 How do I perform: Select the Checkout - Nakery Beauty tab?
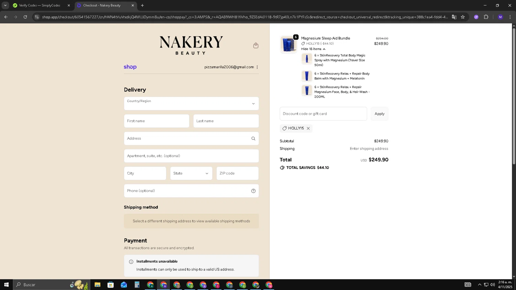pos(105,5)
